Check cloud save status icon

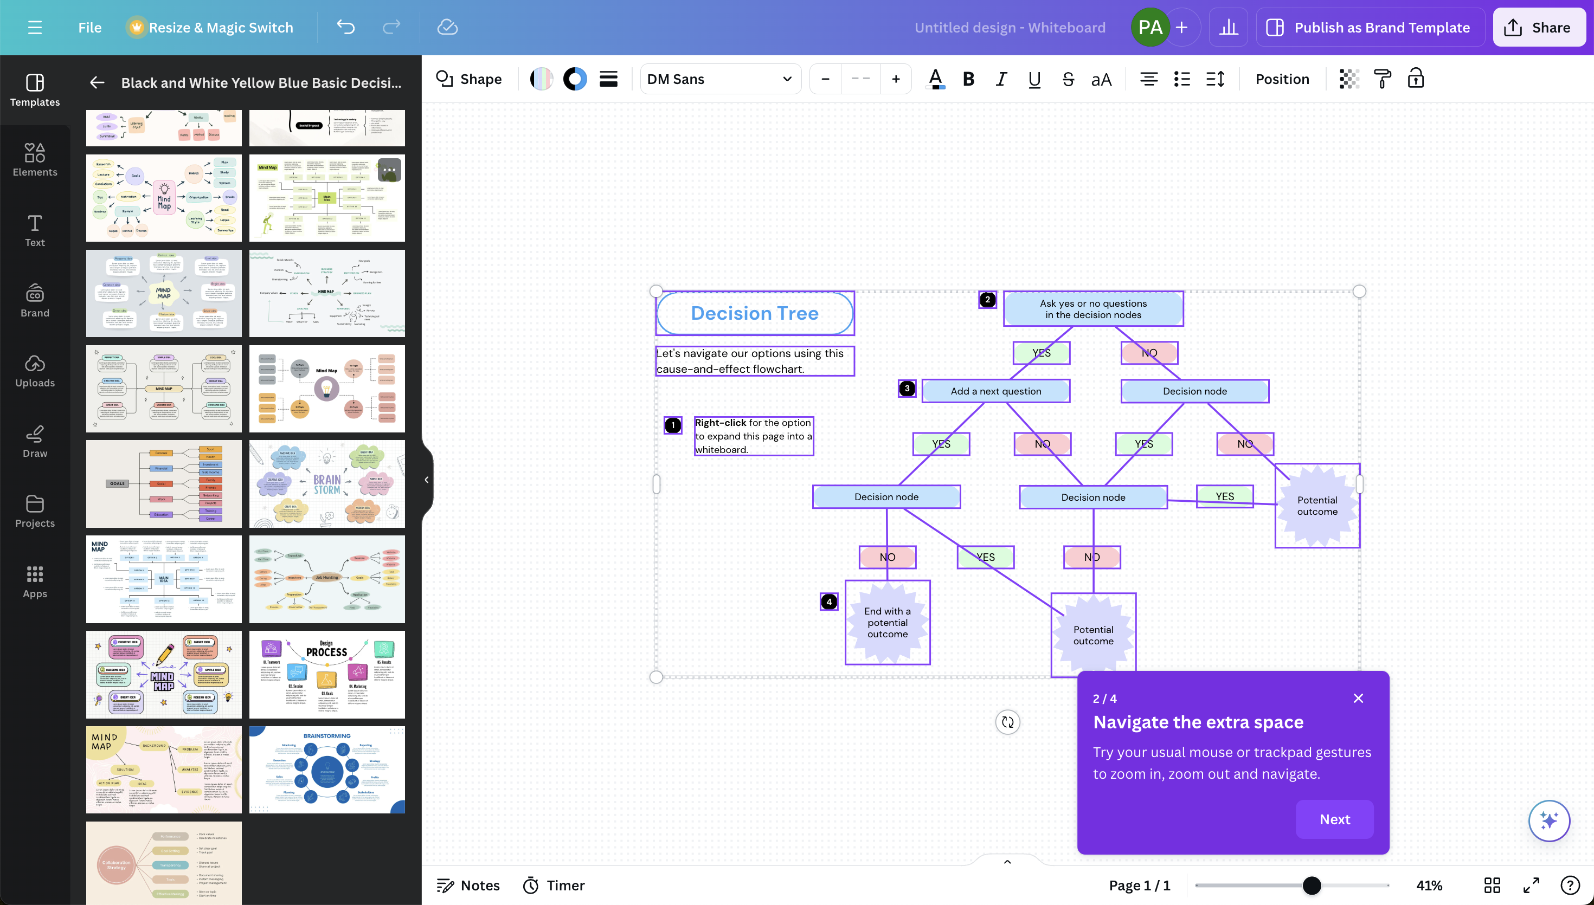click(447, 27)
